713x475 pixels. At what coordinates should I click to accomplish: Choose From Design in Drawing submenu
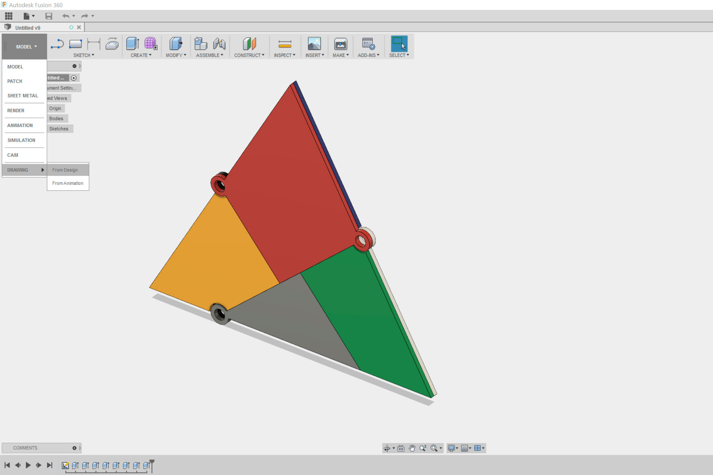pos(65,170)
